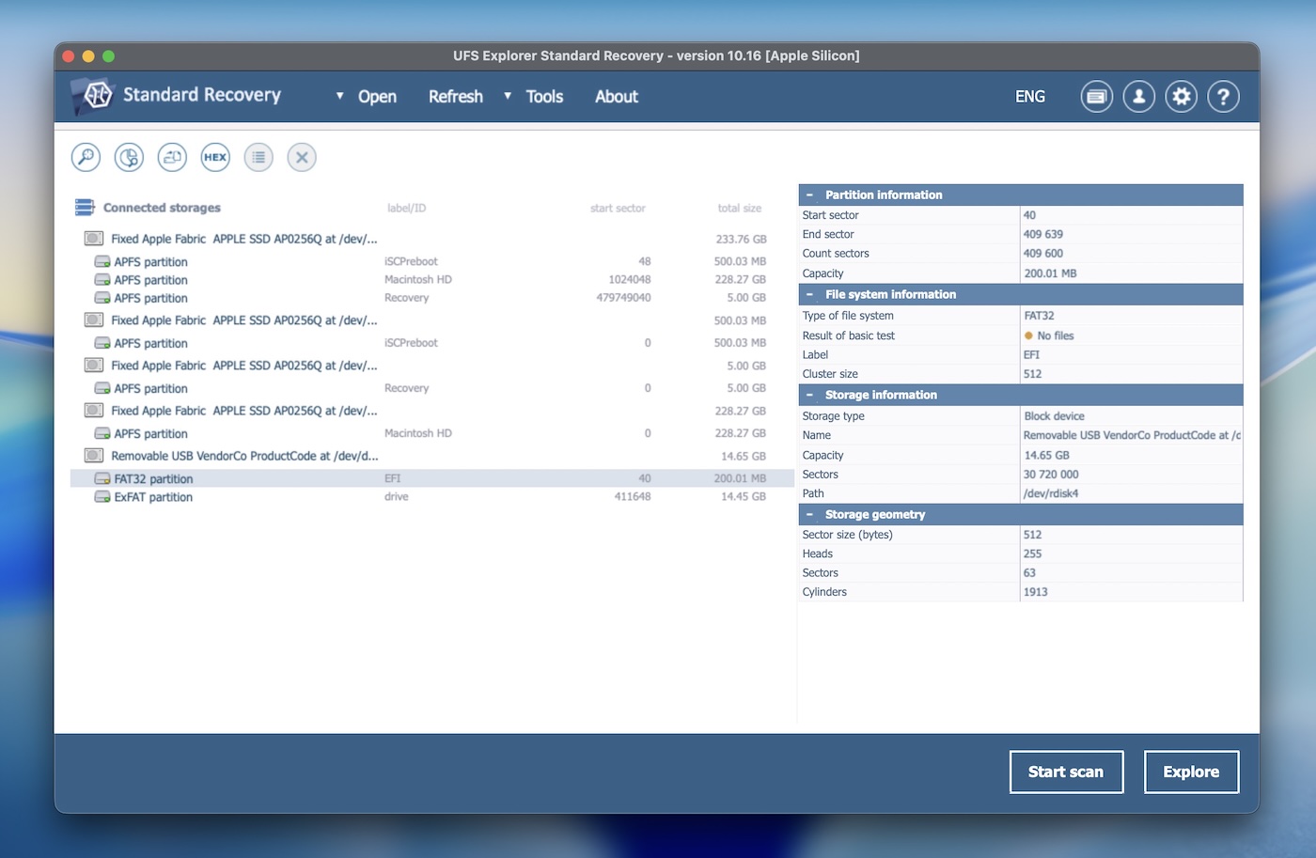Click the 200.01 MB capacity value

coord(1050,273)
